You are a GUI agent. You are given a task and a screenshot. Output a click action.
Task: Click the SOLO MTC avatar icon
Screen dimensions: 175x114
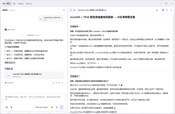[x=6, y=30]
